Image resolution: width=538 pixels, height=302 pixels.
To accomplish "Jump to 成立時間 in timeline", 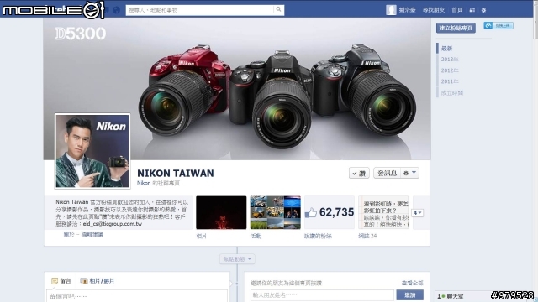I will click(452, 93).
